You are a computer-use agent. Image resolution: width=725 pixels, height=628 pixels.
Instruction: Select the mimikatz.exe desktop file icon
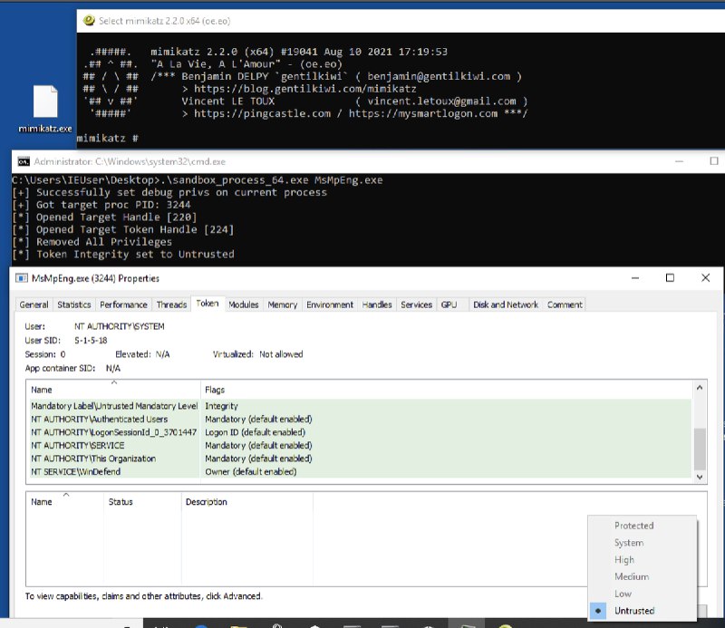coord(45,109)
